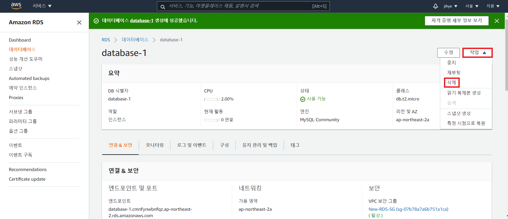Image resolution: width=508 pixels, height=219 pixels.
Task: Dismiss the green success banner
Action: pyautogui.click(x=497, y=21)
